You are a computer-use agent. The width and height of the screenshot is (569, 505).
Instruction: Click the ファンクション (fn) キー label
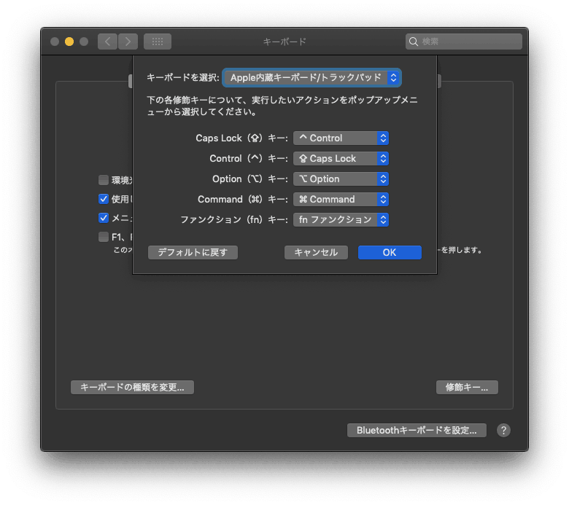click(234, 219)
